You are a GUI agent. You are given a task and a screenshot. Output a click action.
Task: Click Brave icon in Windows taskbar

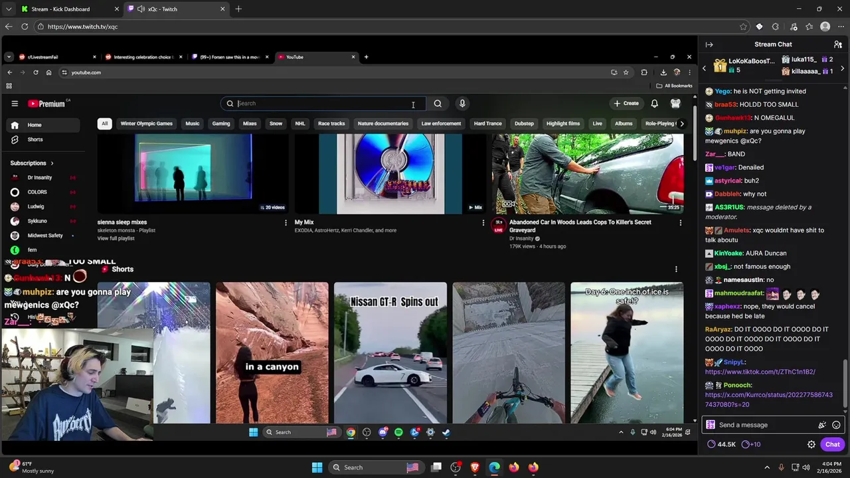pyautogui.click(x=475, y=467)
